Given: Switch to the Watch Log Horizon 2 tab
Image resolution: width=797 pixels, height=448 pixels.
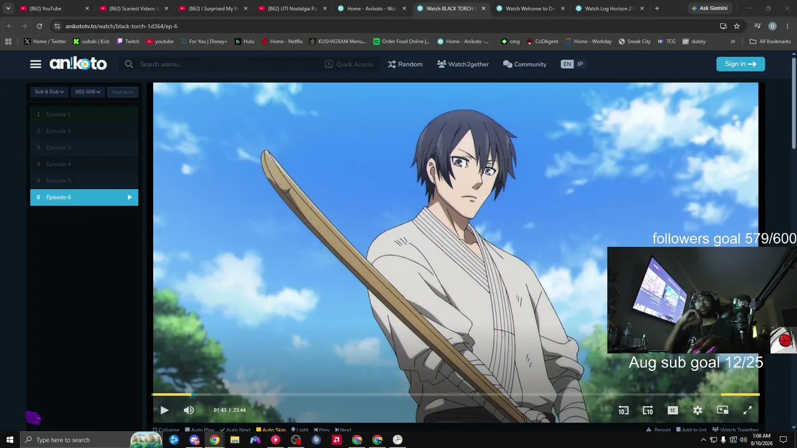Looking at the screenshot, I should coord(609,9).
